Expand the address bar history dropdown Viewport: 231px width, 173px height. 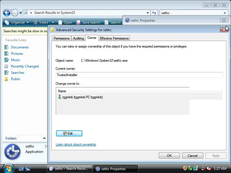[x=148, y=13]
